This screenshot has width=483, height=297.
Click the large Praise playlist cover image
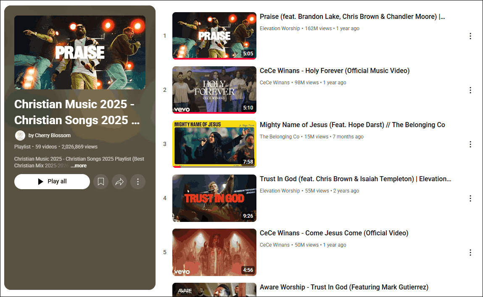pos(80,52)
